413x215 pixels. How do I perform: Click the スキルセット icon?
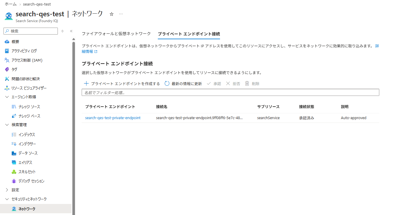(14, 172)
